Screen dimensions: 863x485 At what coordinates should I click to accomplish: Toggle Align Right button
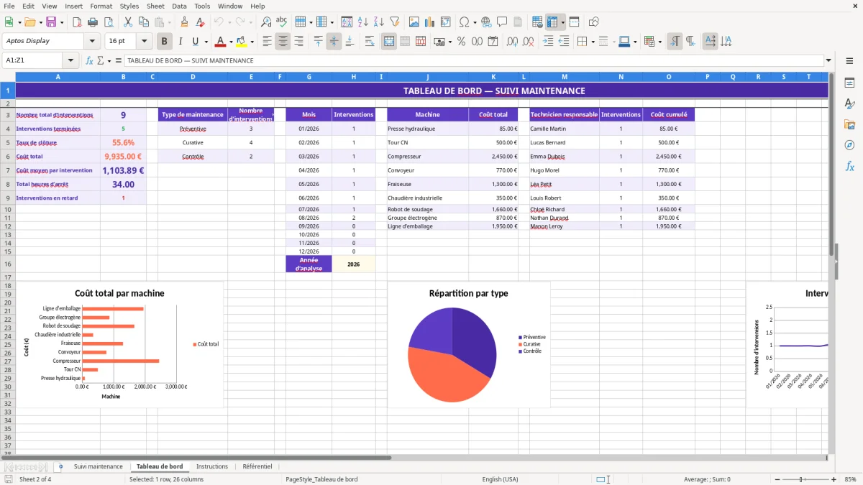tap(298, 42)
